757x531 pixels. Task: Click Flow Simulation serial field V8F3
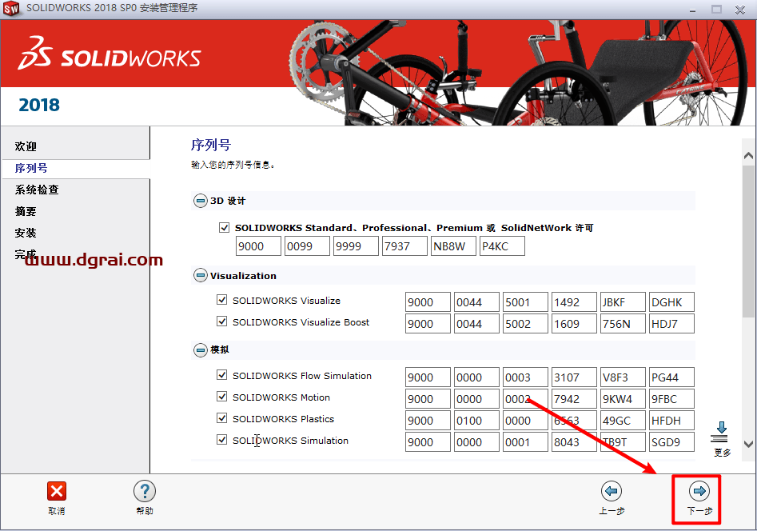[x=623, y=377]
